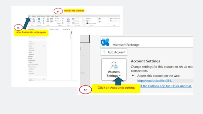This screenshot has width=203, height=114.
Task: Open the Junk options dropdown
Action: pos(44,23)
